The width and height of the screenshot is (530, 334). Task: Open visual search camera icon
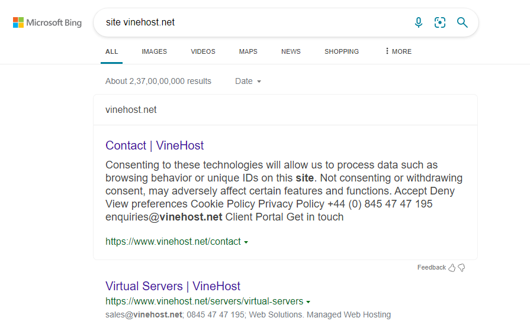coord(440,22)
